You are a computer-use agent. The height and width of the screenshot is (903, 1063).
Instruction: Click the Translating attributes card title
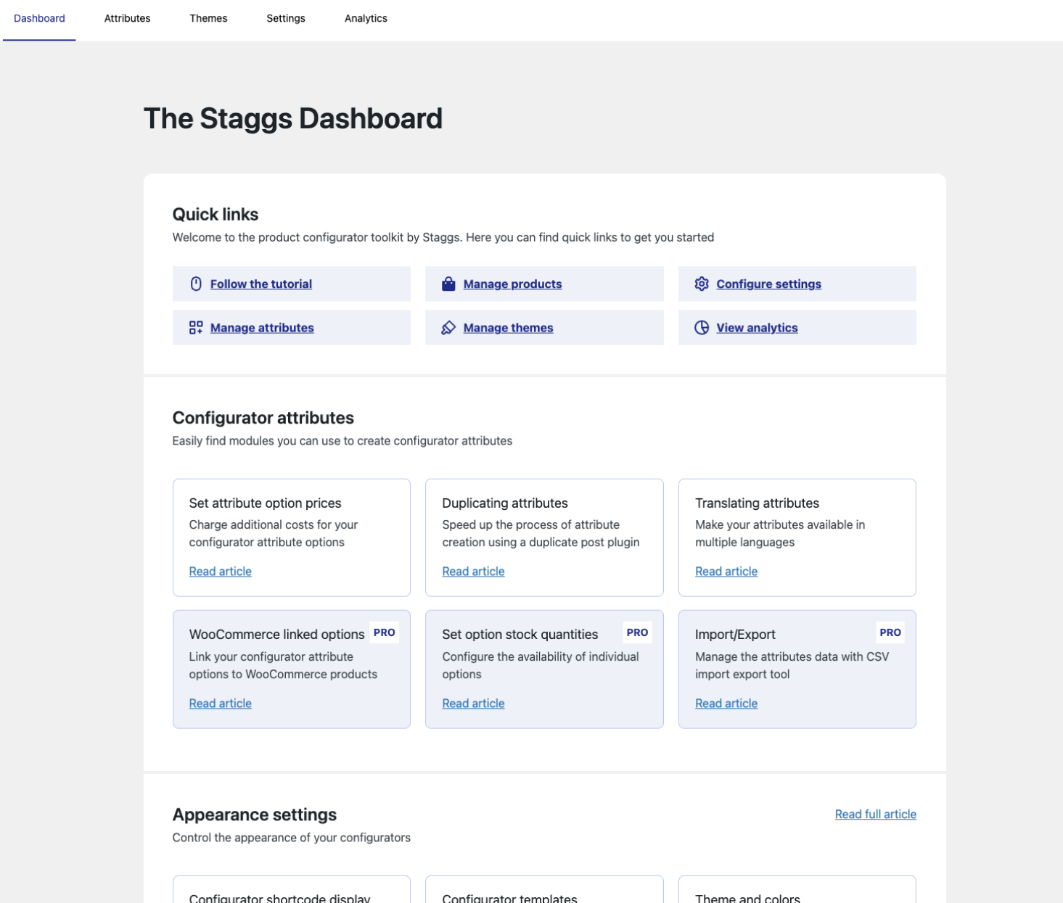tap(757, 503)
